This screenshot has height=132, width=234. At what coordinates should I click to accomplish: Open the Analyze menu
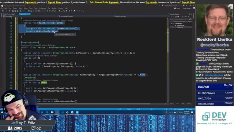click(x=54, y=8)
